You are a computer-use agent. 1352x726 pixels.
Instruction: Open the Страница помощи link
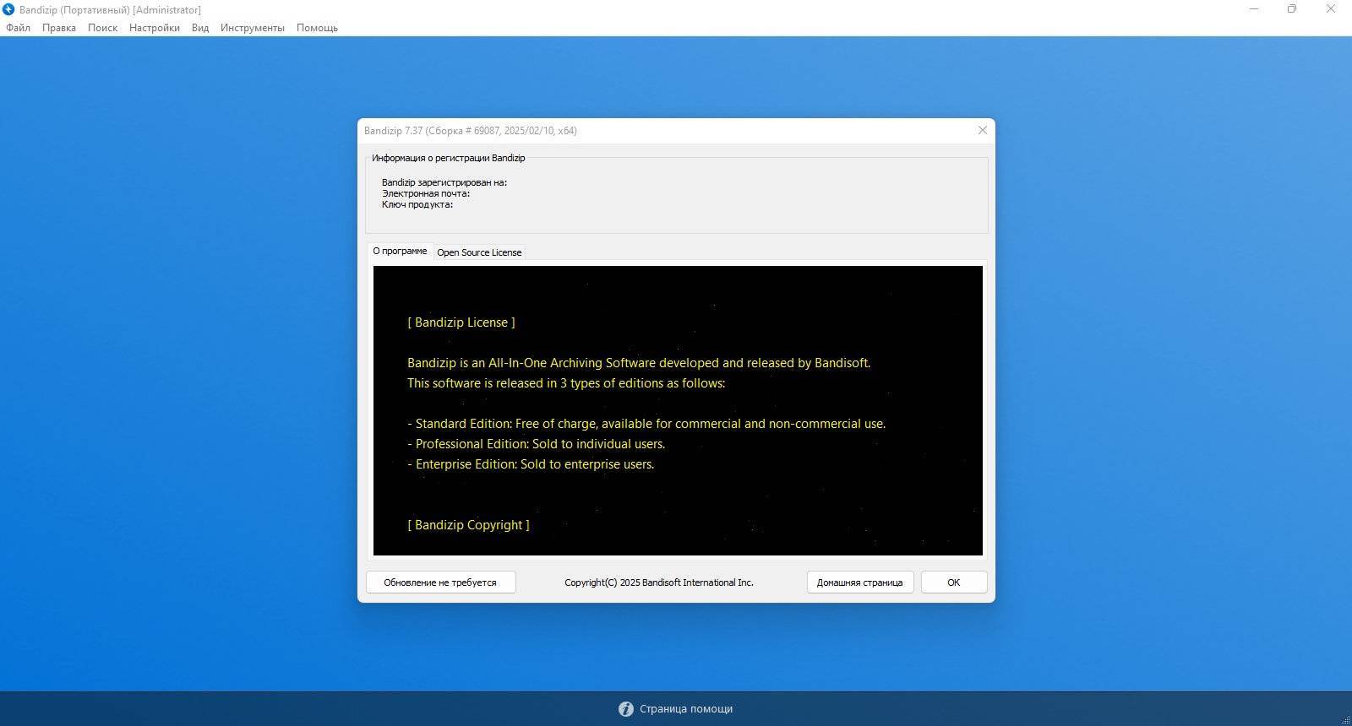point(686,709)
